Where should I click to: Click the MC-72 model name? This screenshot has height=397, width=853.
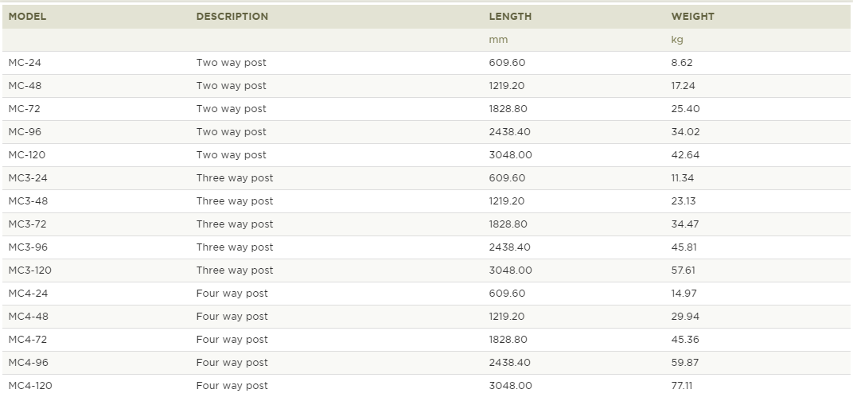point(25,109)
